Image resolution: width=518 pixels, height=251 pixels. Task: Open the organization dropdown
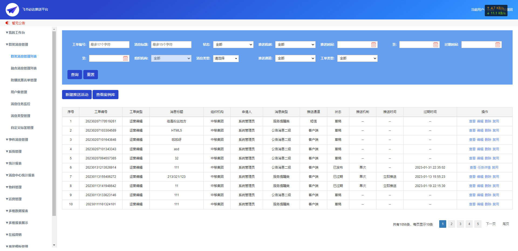171,58
